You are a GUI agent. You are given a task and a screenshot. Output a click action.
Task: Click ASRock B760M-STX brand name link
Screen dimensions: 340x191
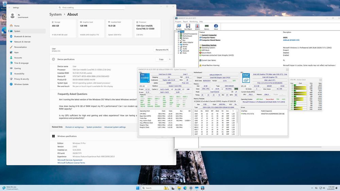tap(291, 40)
